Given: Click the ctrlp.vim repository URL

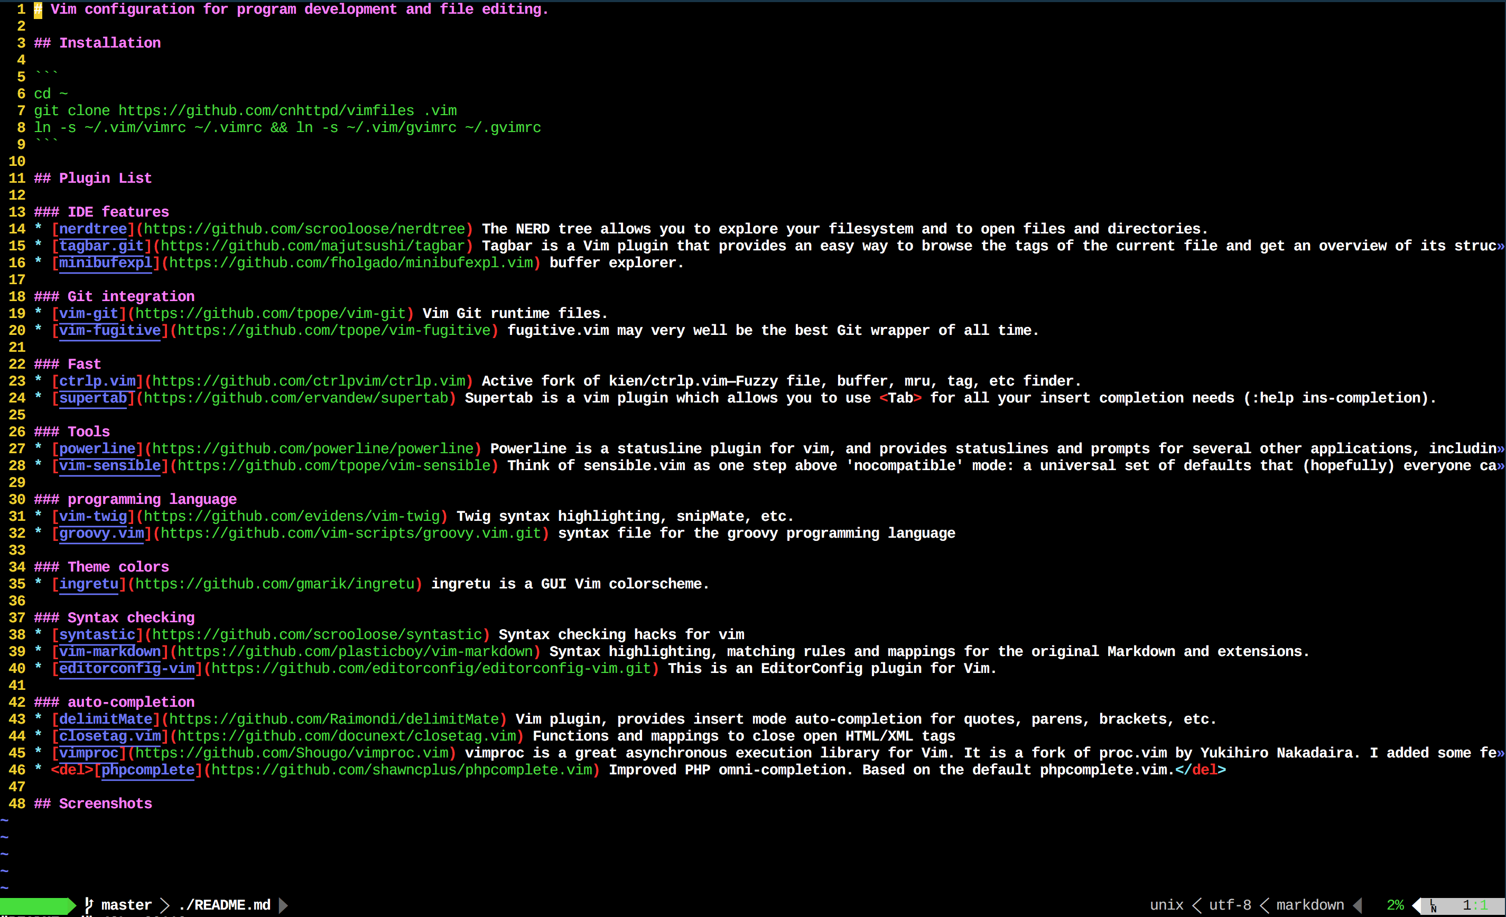Looking at the screenshot, I should pyautogui.click(x=308, y=381).
